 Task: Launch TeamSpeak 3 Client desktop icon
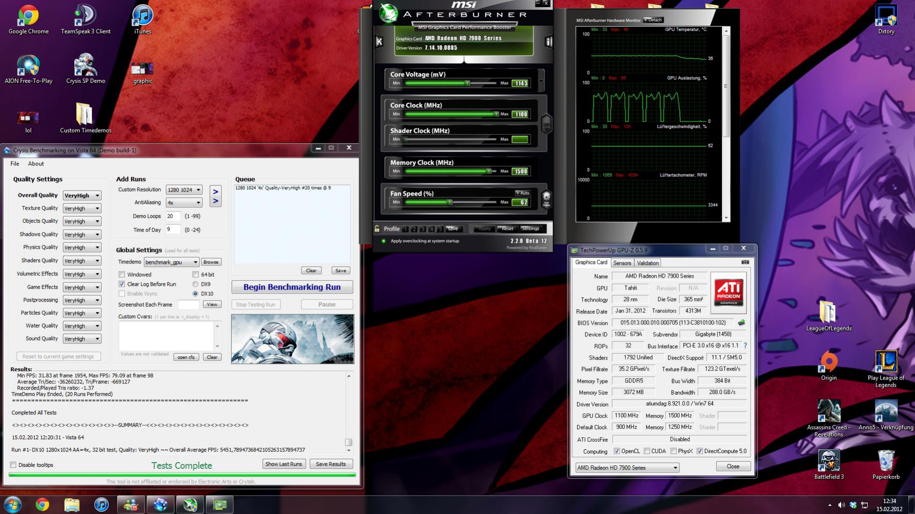coord(86,20)
